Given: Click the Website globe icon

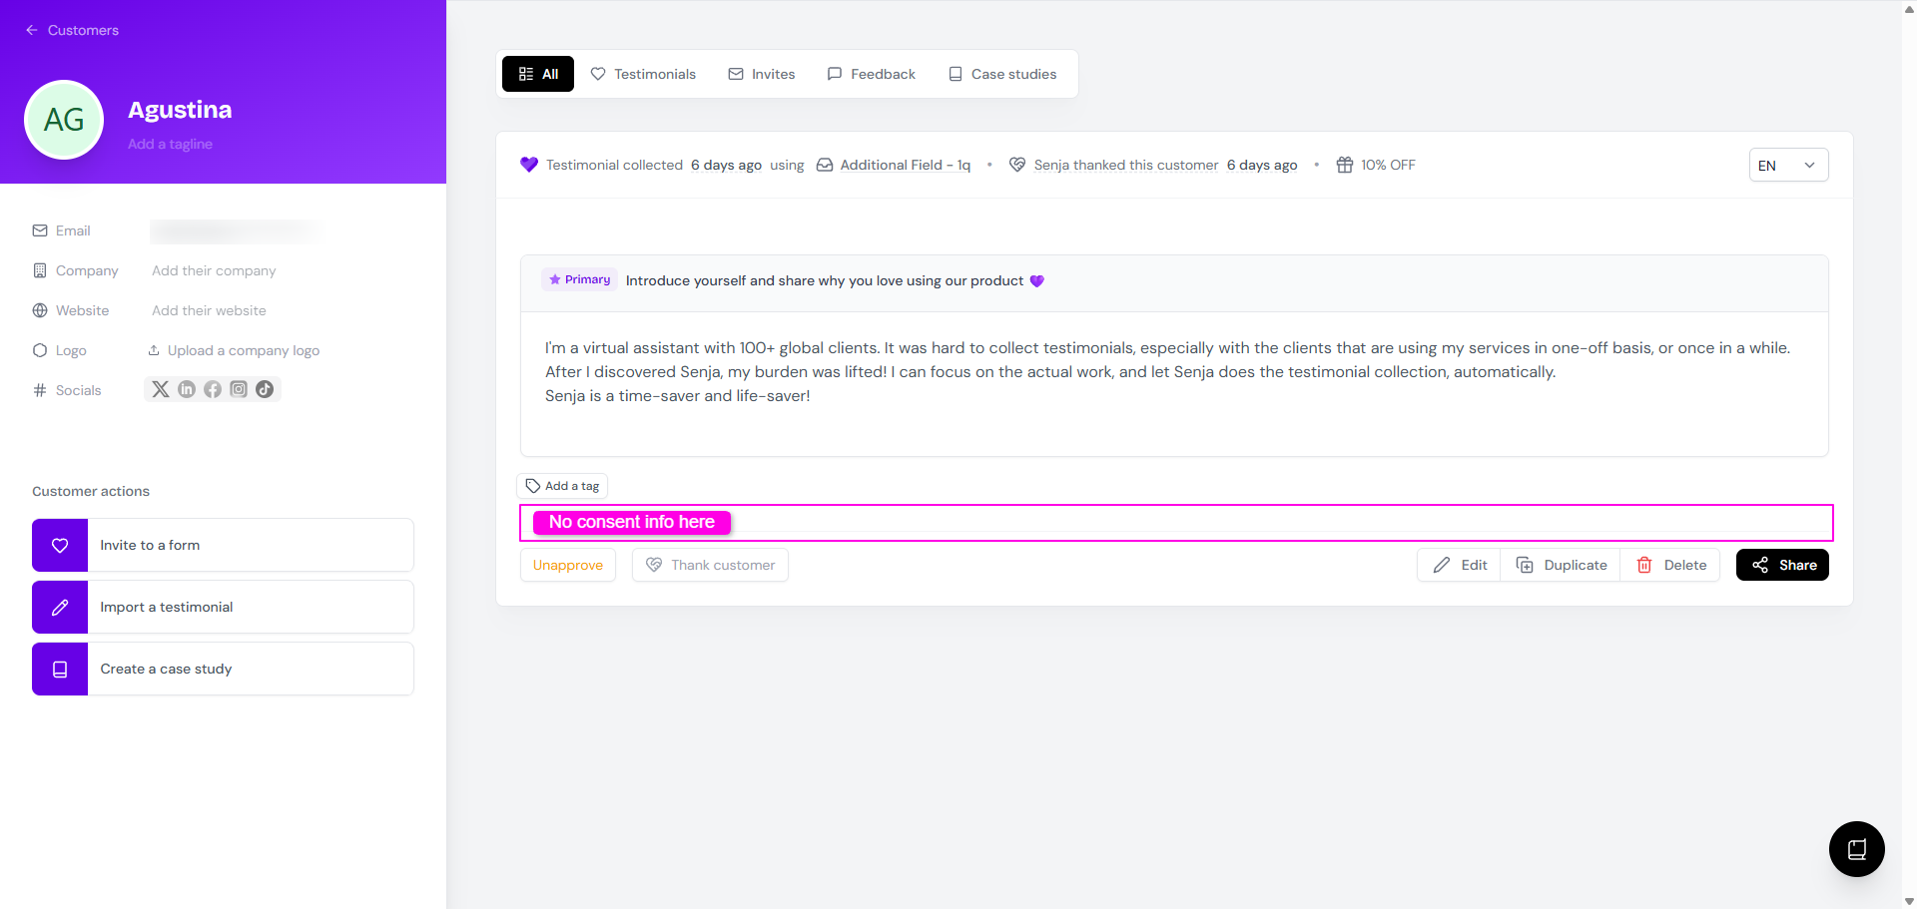Looking at the screenshot, I should click(x=40, y=310).
